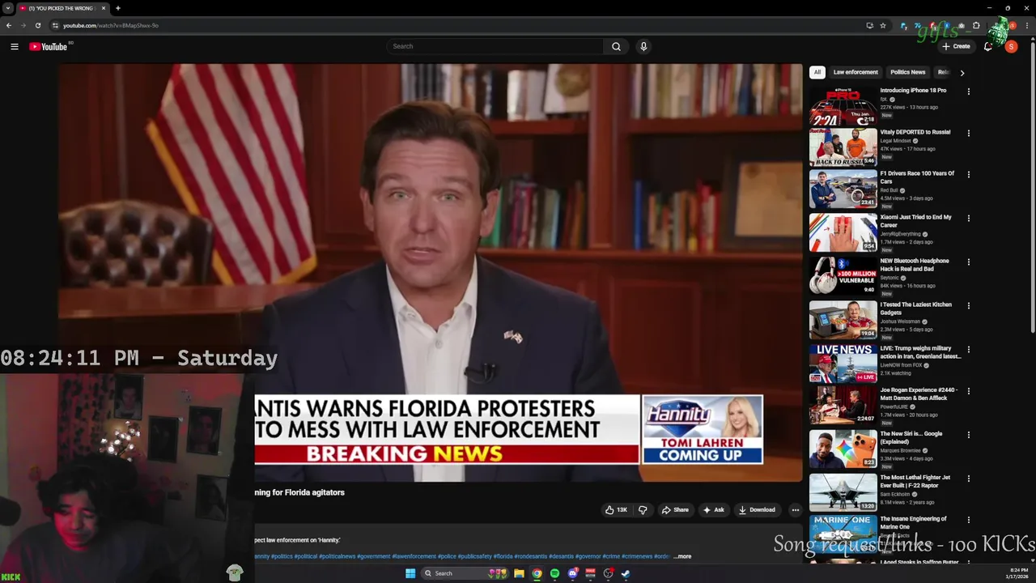Open YouTube notifications bell
This screenshot has width=1036, height=583.
point(987,46)
